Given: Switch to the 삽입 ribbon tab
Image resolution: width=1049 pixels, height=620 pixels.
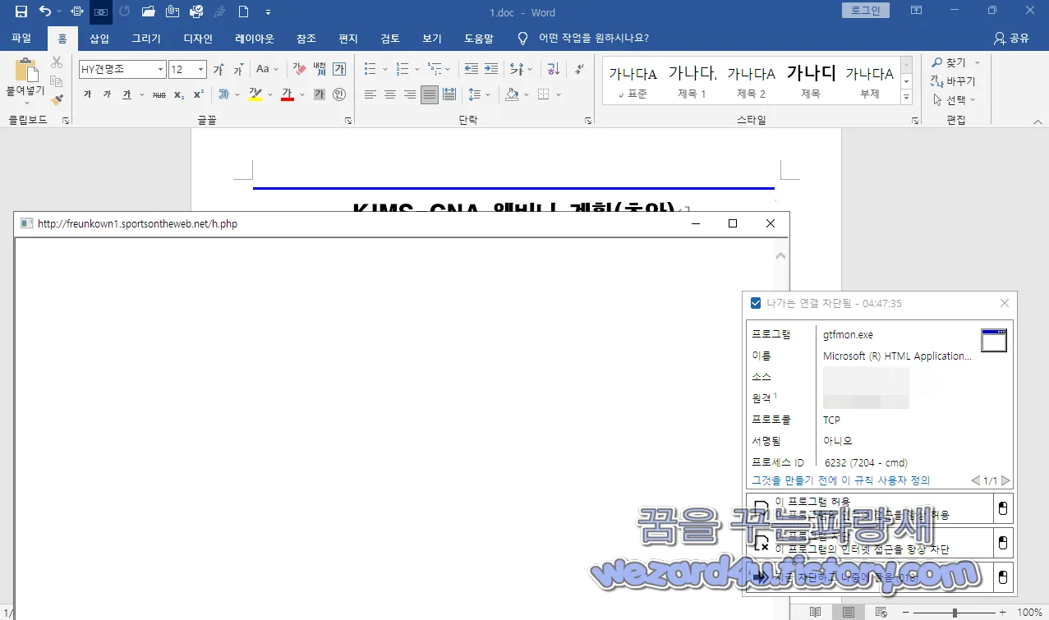Looking at the screenshot, I should tap(99, 38).
